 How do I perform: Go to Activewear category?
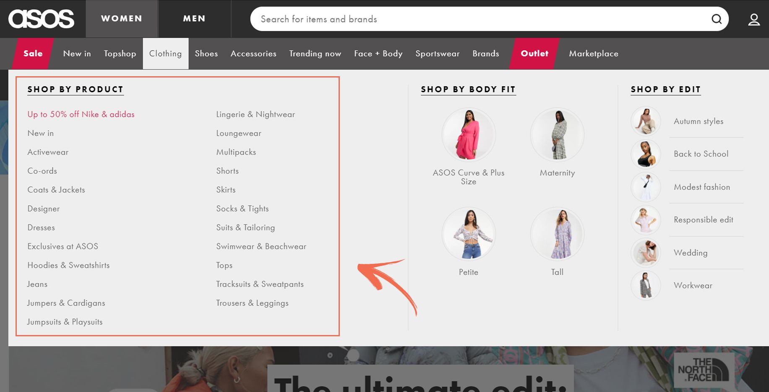click(x=48, y=152)
